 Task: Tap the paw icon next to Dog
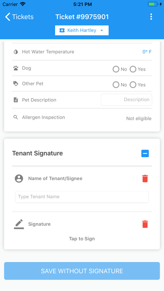16,68
